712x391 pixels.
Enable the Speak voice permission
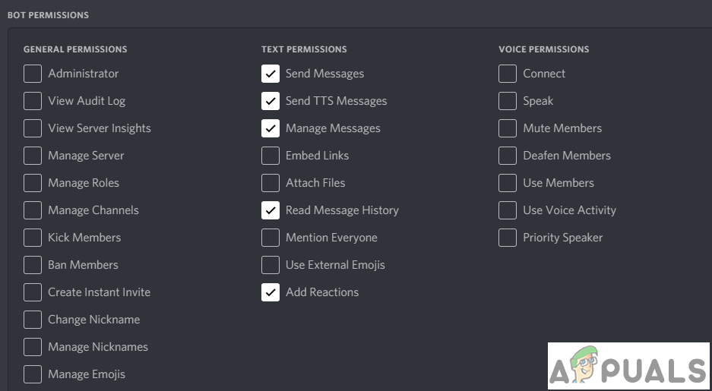(x=508, y=101)
